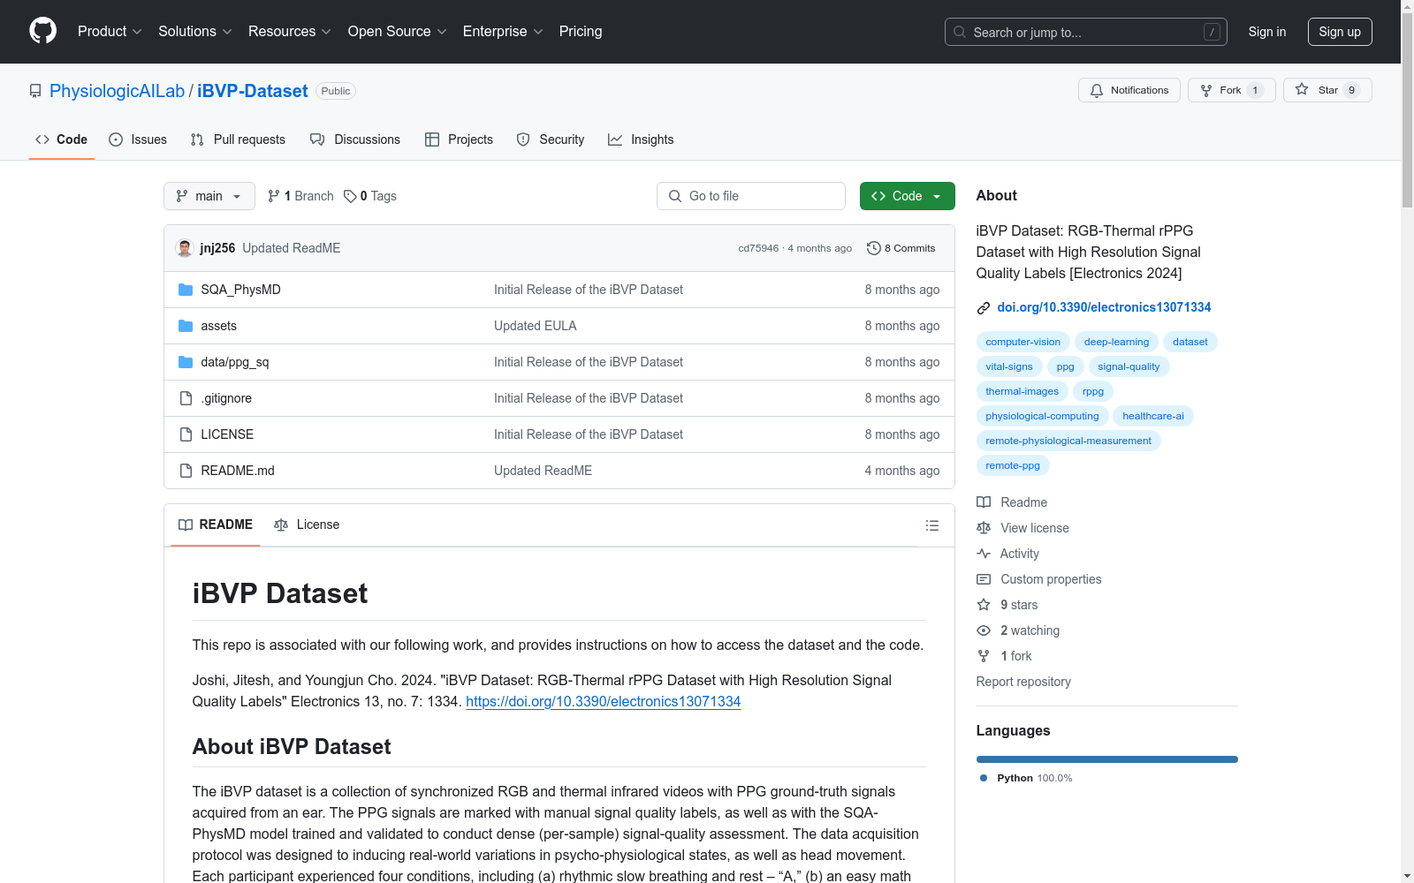The height and width of the screenshot is (883, 1414).
Task: Open the Issues tab
Action: 138,140
